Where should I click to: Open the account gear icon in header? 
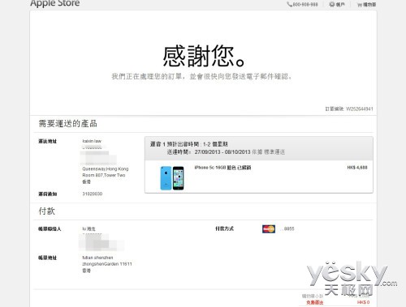tap(332, 4)
